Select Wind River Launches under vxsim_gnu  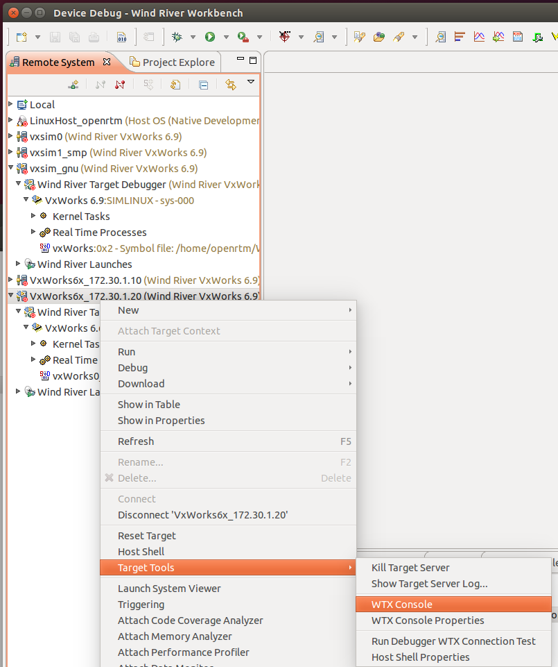pyautogui.click(x=78, y=264)
